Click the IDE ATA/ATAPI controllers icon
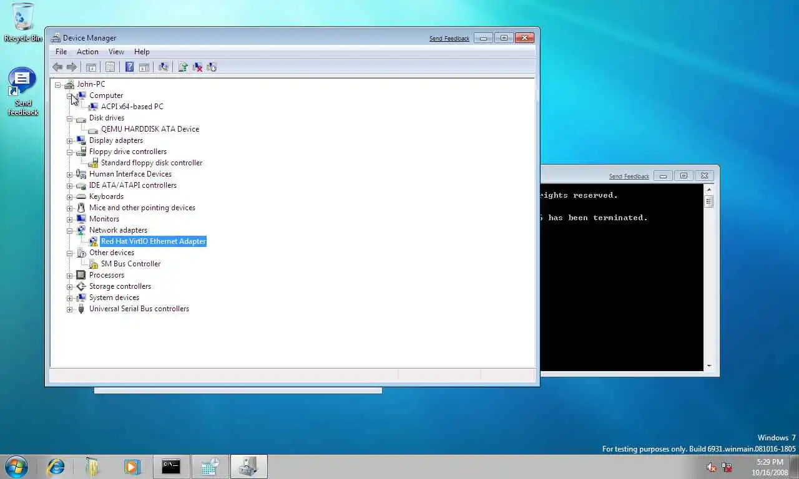799x479 pixels. click(81, 185)
